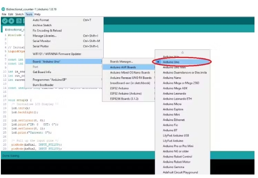Click the Upload arrow toolbar icon

[x=11, y=21]
